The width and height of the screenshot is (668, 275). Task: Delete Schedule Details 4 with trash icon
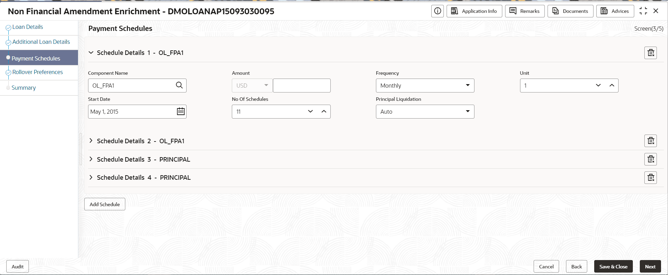pyautogui.click(x=651, y=178)
